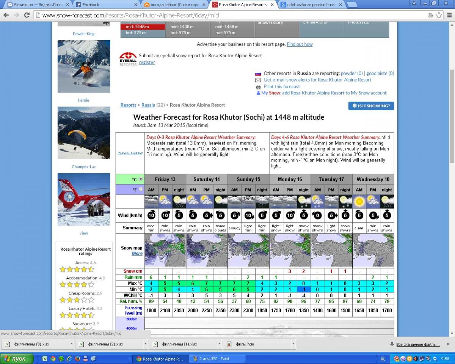Screen dimensions: 455x364
Task: Switch to the oslob malonzo pension house tab
Action: click(310, 5)
